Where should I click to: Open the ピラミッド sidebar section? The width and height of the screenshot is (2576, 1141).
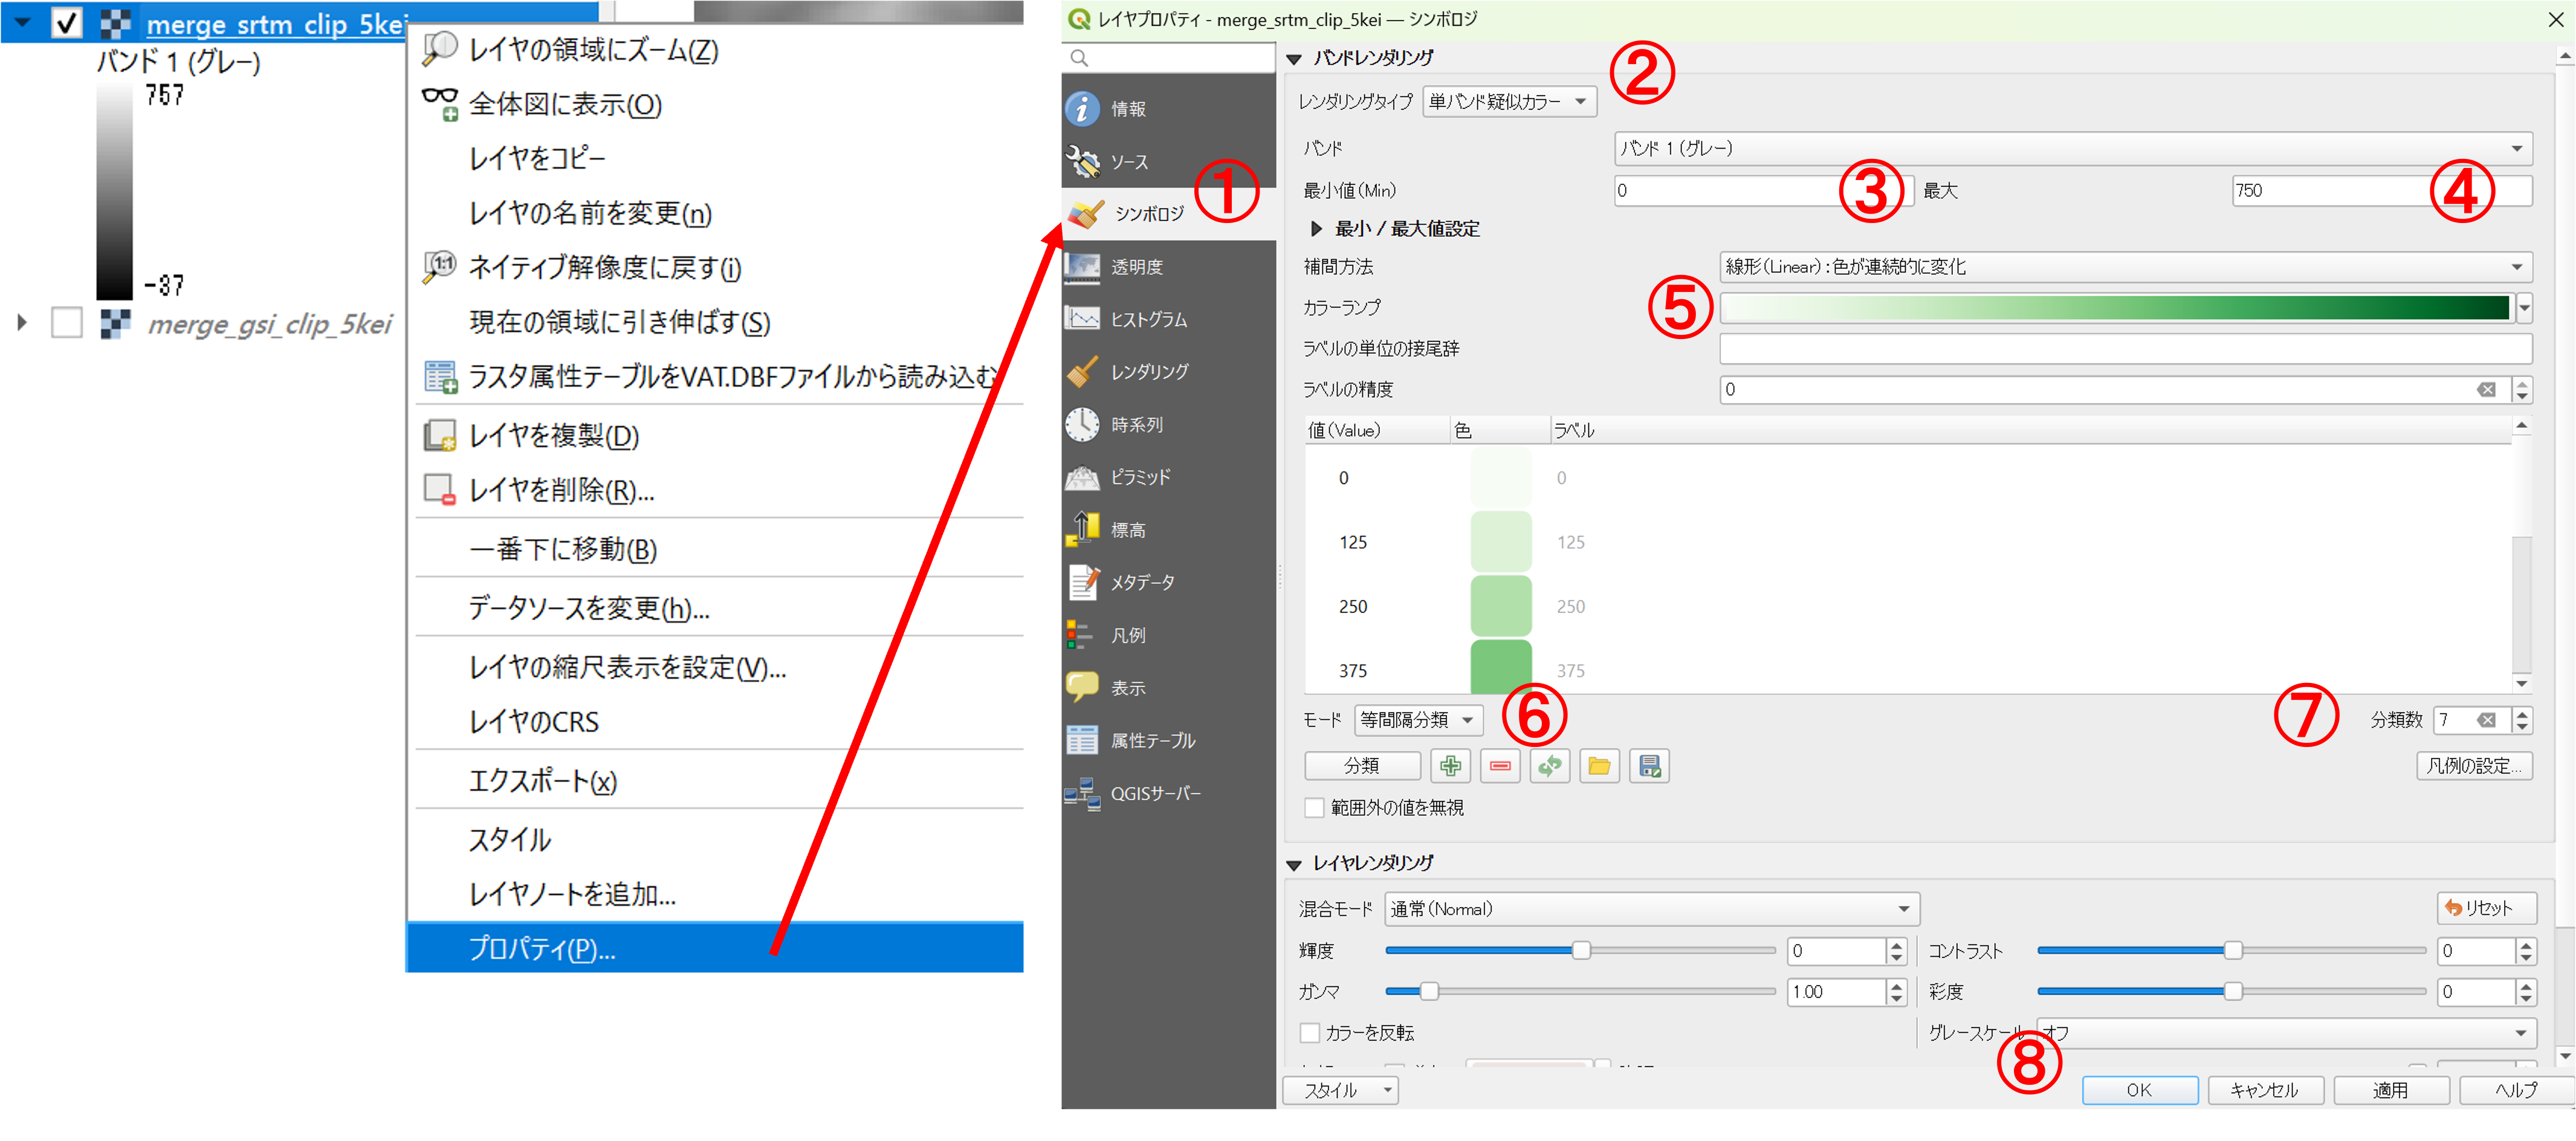click(x=1140, y=477)
